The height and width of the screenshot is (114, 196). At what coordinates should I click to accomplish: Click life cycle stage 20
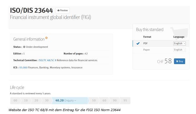(x=36, y=101)
